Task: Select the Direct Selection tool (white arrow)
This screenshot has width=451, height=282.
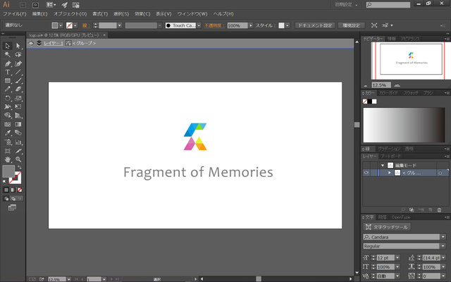Action: (18, 46)
